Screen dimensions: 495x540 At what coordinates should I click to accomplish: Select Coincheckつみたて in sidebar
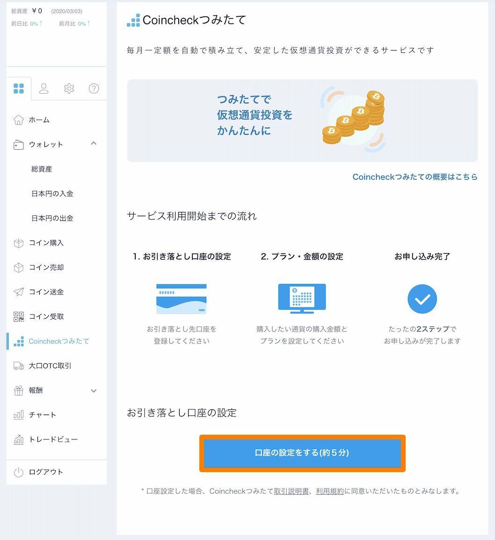[59, 341]
